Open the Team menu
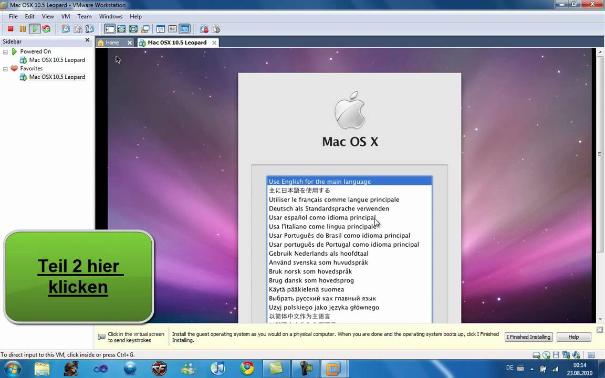The image size is (605, 378). pos(85,17)
